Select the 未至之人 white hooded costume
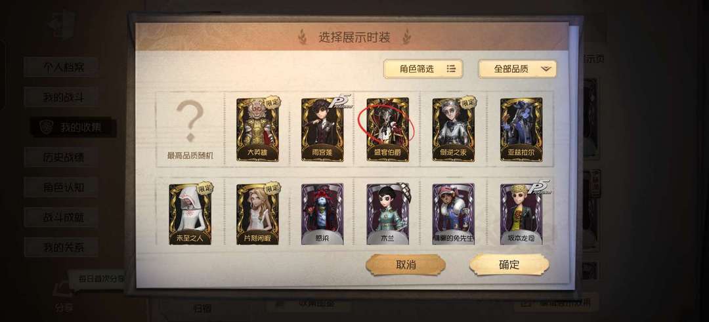 (x=190, y=214)
